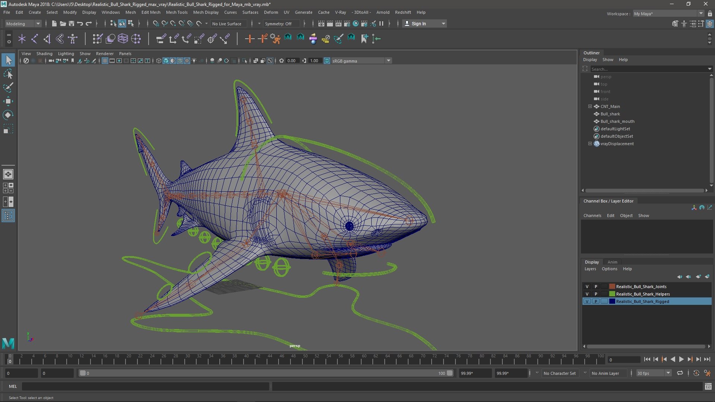
Task: Open the script editor icon
Action: point(708,386)
